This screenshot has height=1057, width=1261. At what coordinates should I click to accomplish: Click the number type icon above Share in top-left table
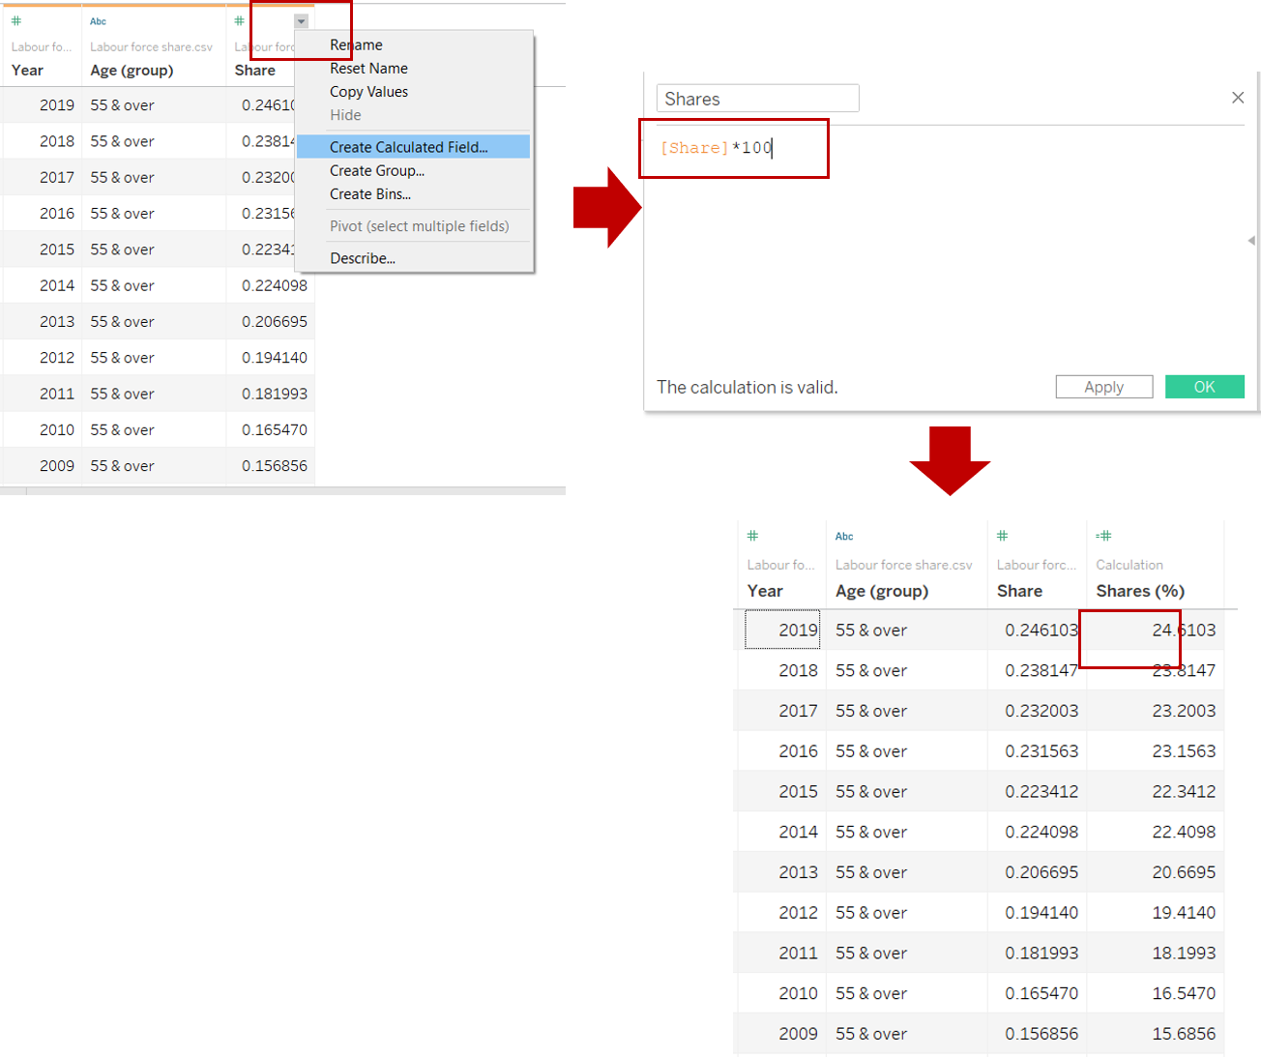click(x=240, y=21)
